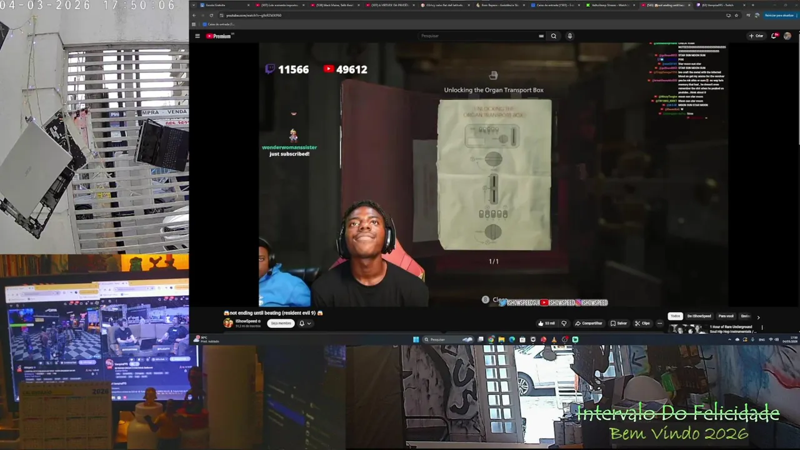Click the browser address bar URL
The height and width of the screenshot is (450, 800).
pyautogui.click(x=254, y=15)
